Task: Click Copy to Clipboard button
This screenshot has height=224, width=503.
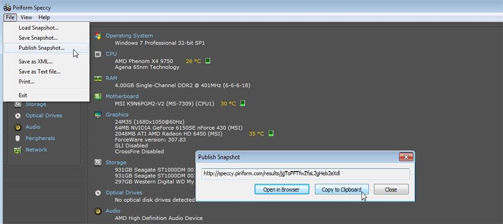Action: [x=341, y=189]
